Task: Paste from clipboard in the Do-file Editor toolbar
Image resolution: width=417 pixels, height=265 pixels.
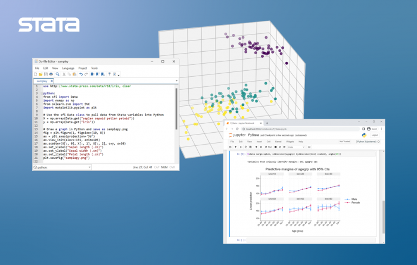Action: click(x=74, y=74)
